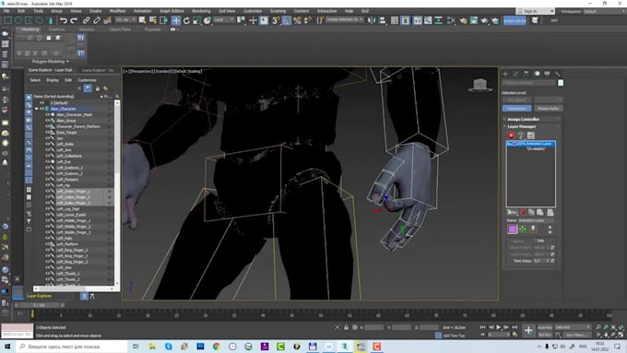
Task: Click the purple animation layer color swatch
Action: click(513, 229)
